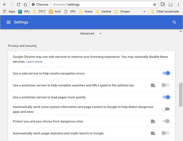Screen dimensions: 183x141
Task: Open Other bookmarks folder
Action: (165, 12)
